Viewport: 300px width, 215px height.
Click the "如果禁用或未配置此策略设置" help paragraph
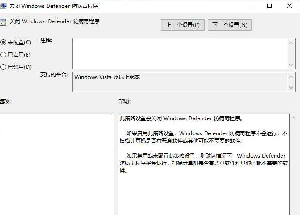click(x=204, y=163)
